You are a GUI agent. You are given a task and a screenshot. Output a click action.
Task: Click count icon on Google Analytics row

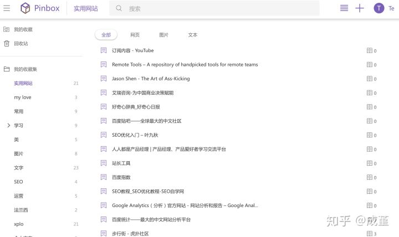pyautogui.click(x=370, y=205)
